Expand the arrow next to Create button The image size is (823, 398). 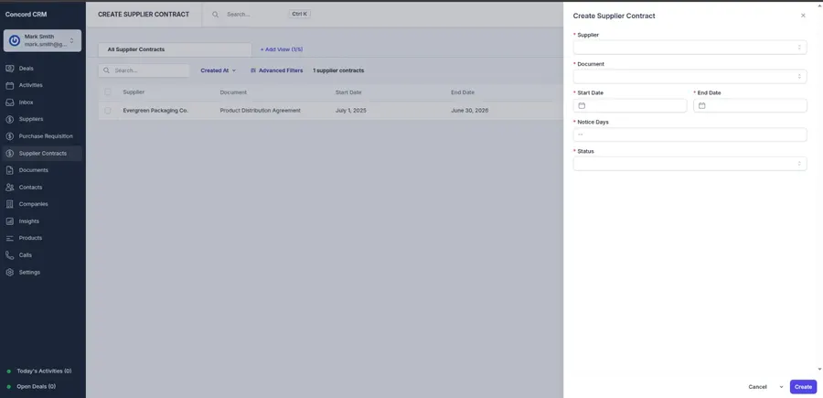click(x=781, y=387)
